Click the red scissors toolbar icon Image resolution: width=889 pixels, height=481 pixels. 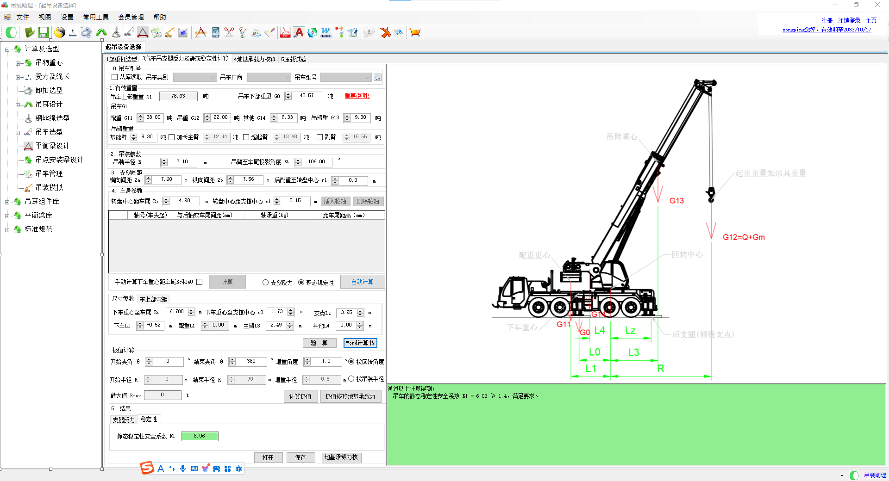229,32
